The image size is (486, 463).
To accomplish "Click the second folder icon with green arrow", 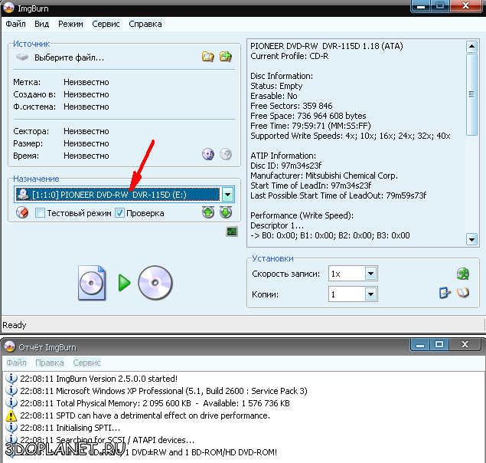I will click(225, 57).
